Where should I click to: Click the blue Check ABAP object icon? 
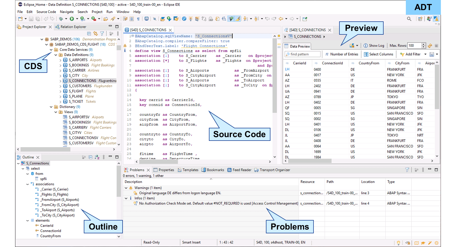[x=184, y=19]
